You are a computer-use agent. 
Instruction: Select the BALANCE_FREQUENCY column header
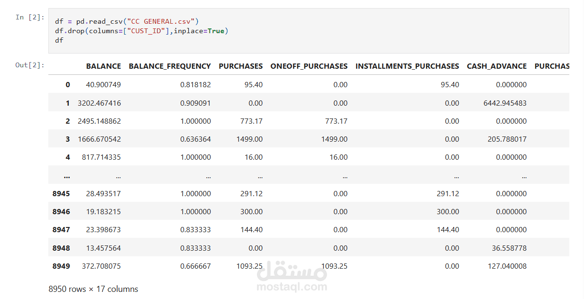click(x=170, y=66)
